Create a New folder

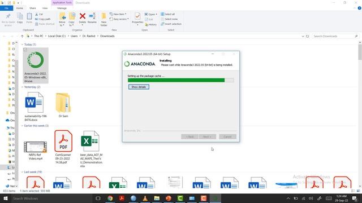click(104, 19)
